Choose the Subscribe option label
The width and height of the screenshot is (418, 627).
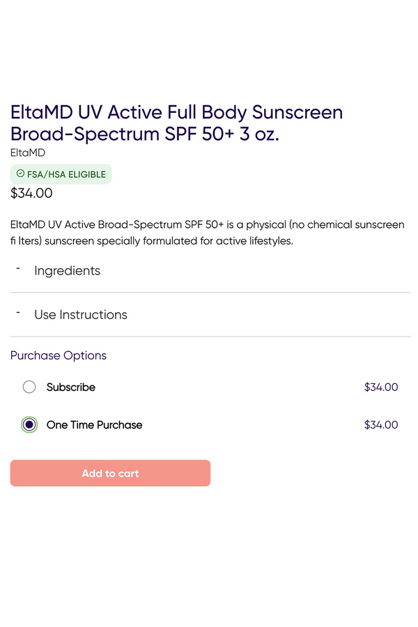pyautogui.click(x=71, y=387)
